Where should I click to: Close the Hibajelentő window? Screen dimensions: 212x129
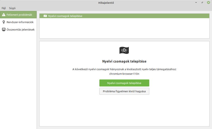(x=209, y=2)
